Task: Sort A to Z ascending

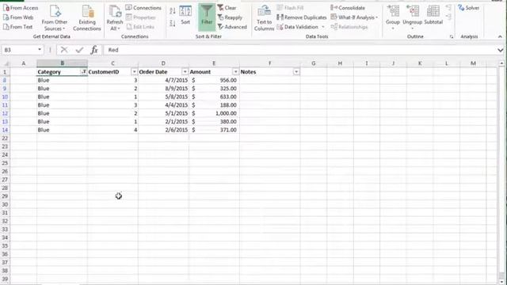Action: 173,10
